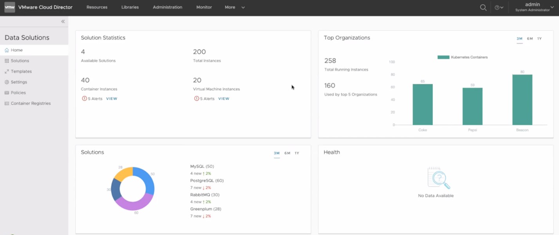Click the Policies icon in sidebar
This screenshot has height=235, width=559.
click(7, 93)
